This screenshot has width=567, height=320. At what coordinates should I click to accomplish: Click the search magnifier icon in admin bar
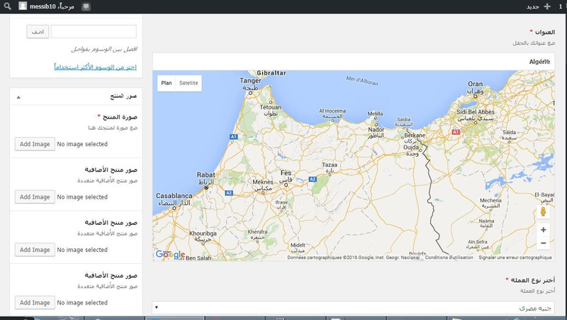pos(6,6)
